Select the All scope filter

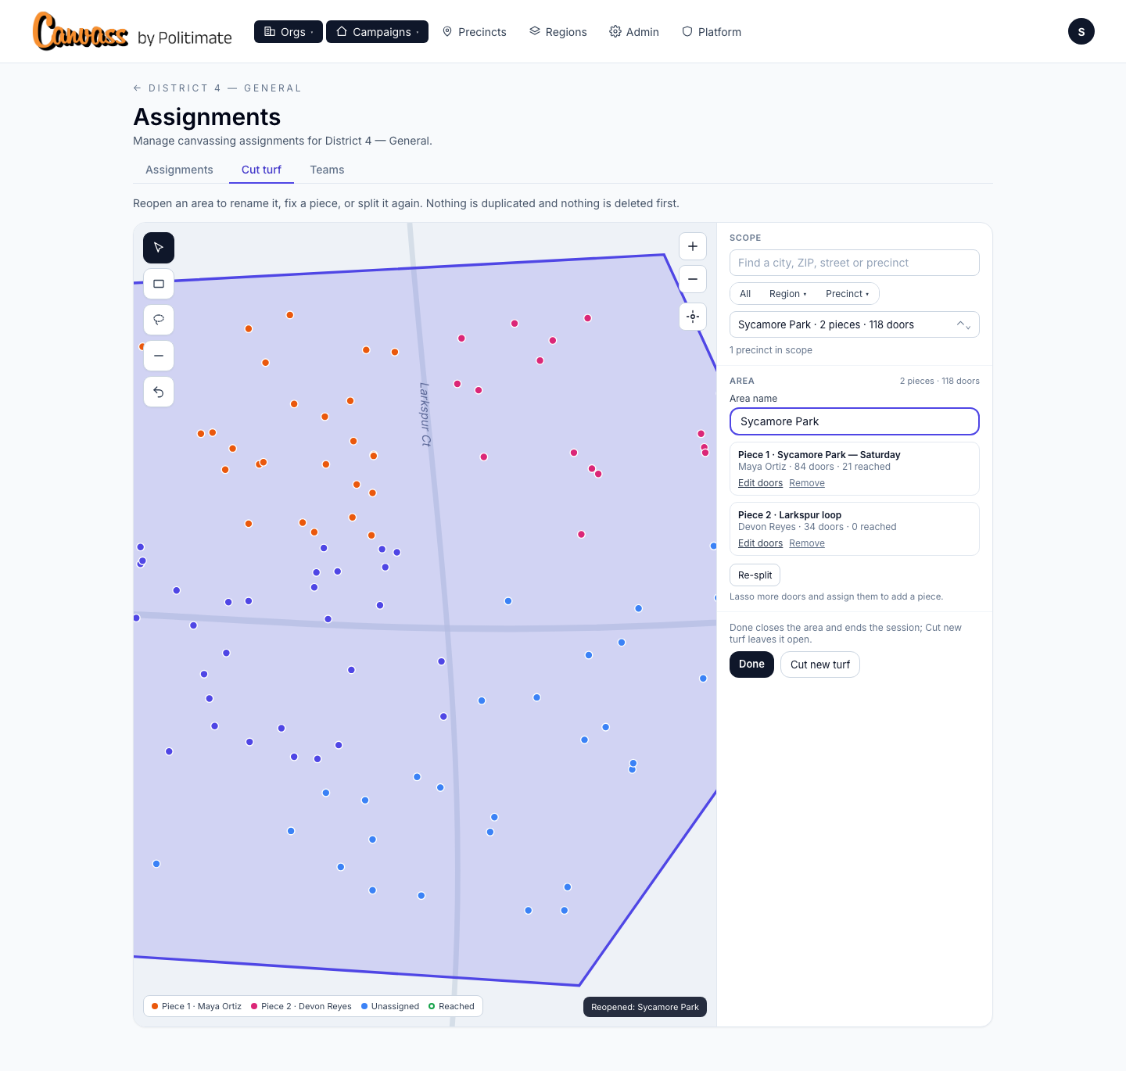point(745,294)
